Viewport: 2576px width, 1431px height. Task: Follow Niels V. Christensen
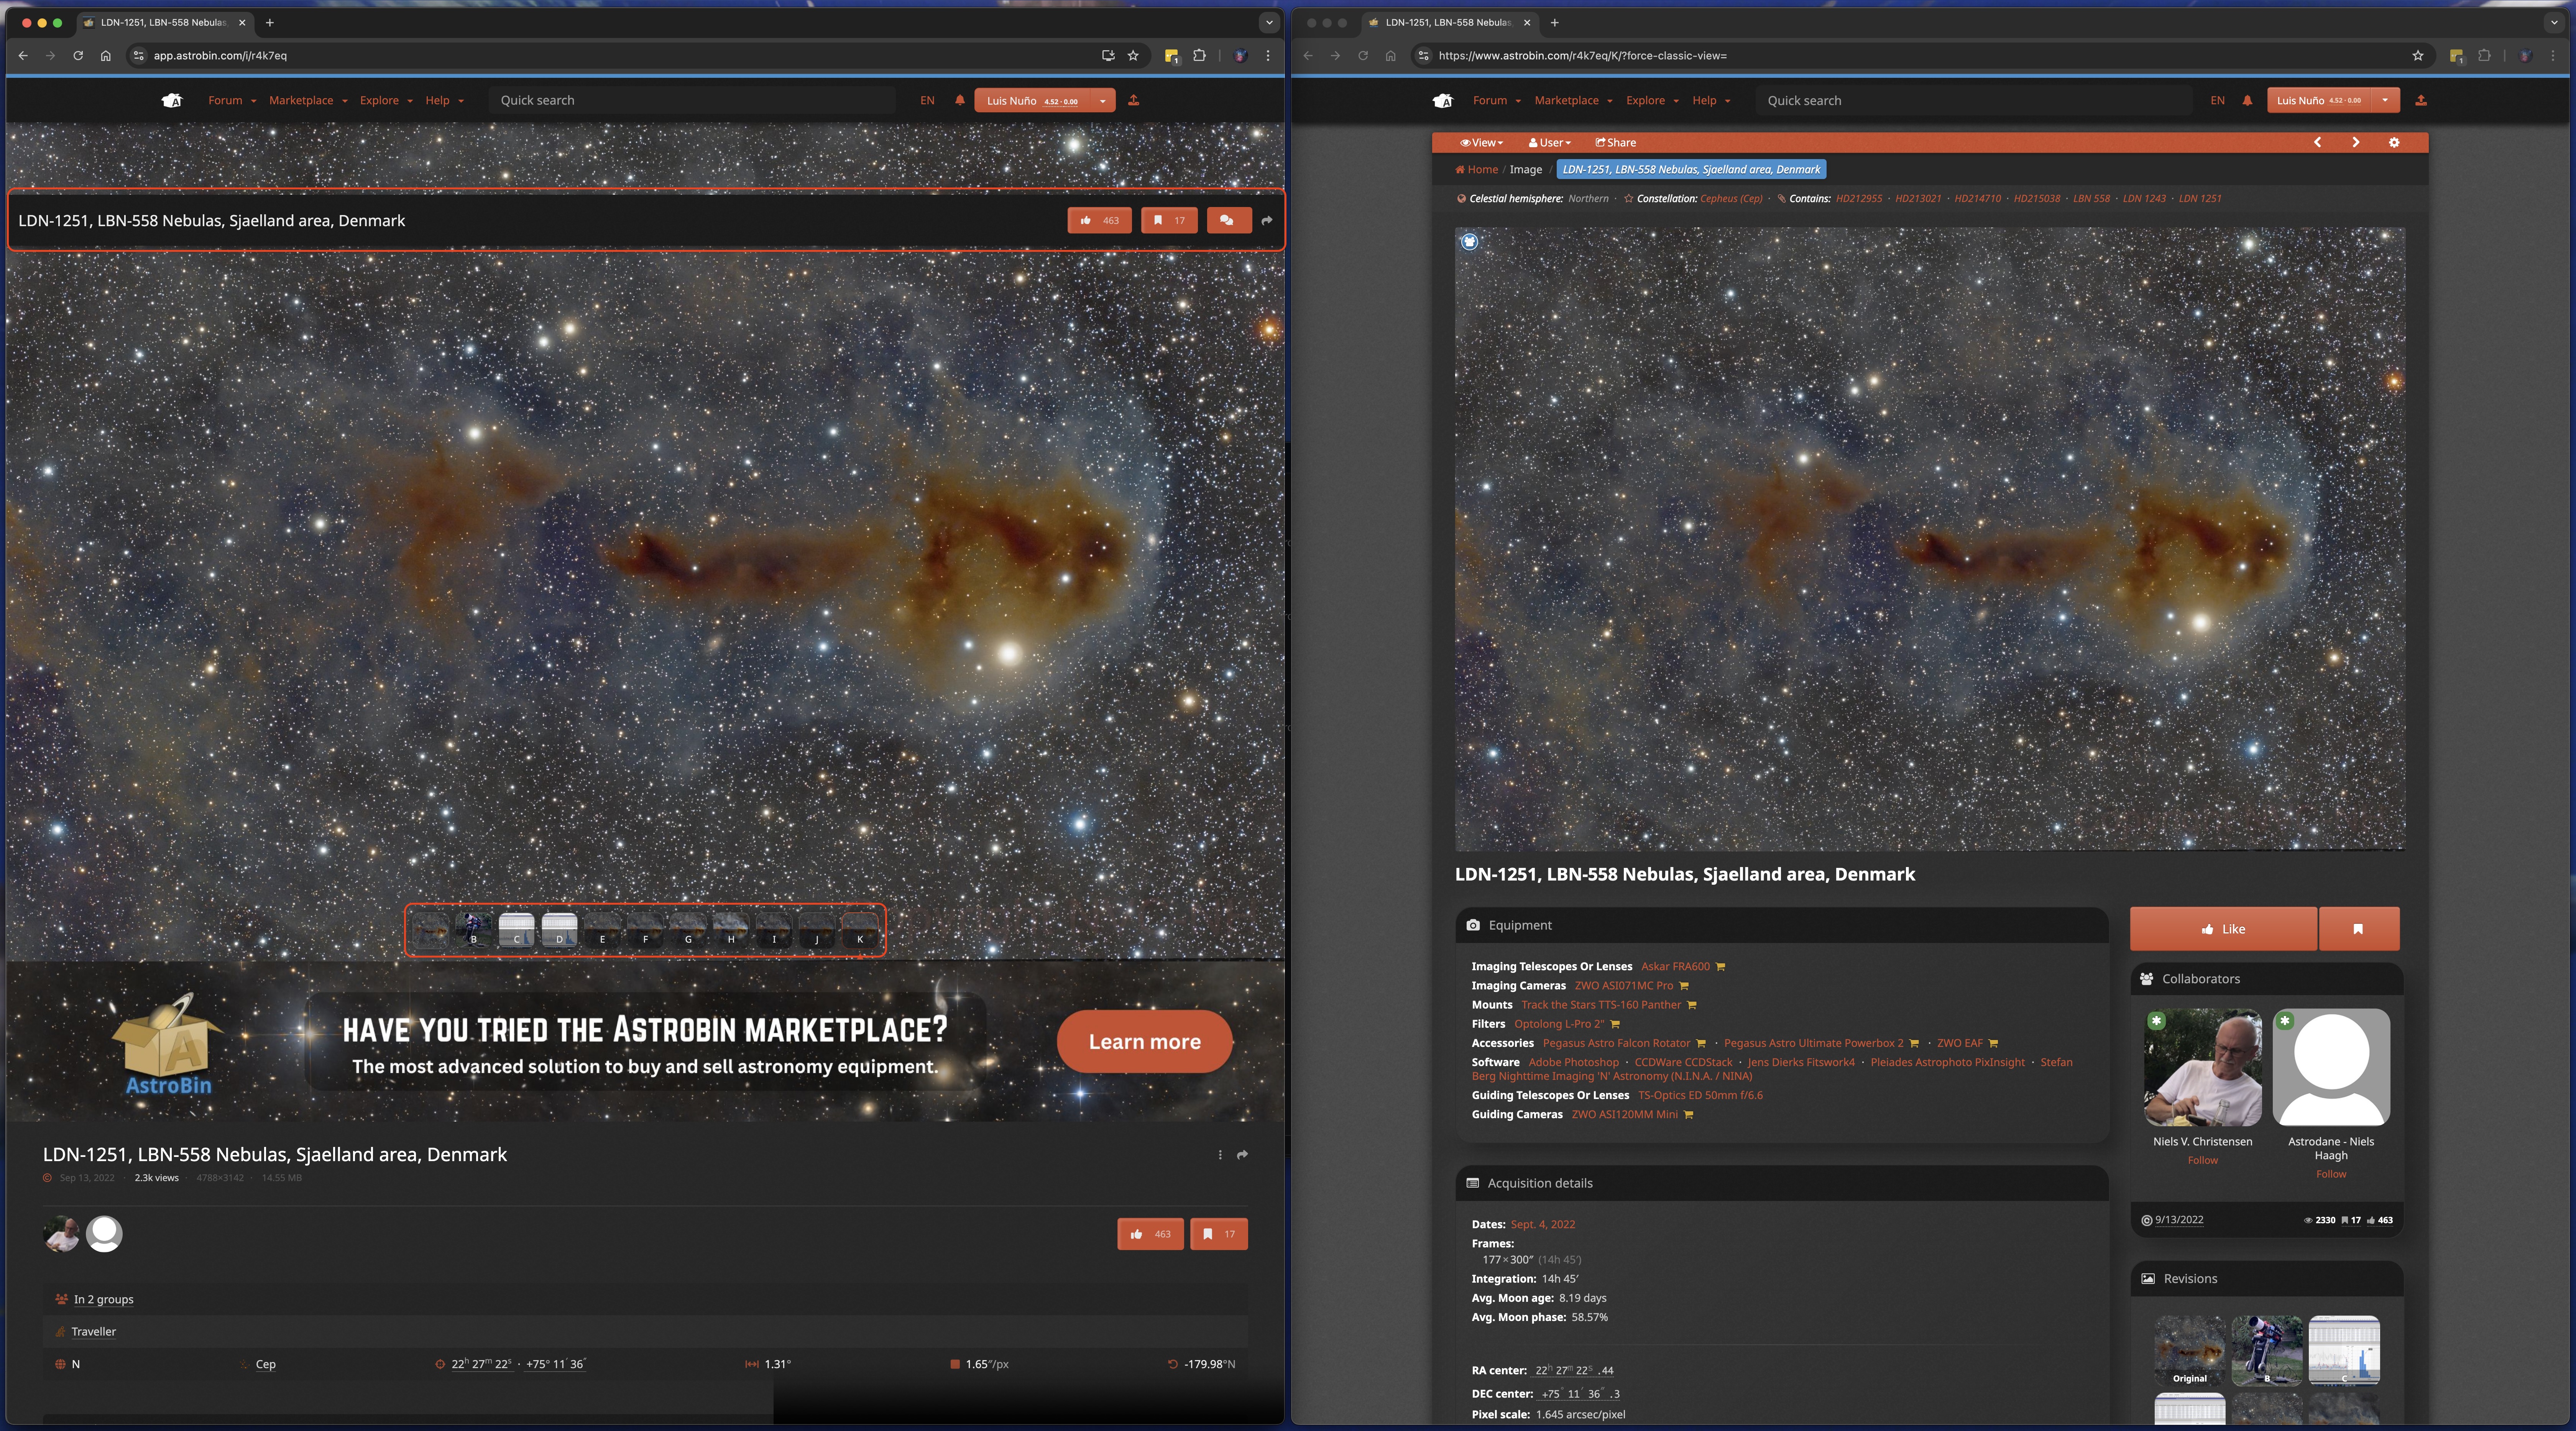click(2202, 1160)
